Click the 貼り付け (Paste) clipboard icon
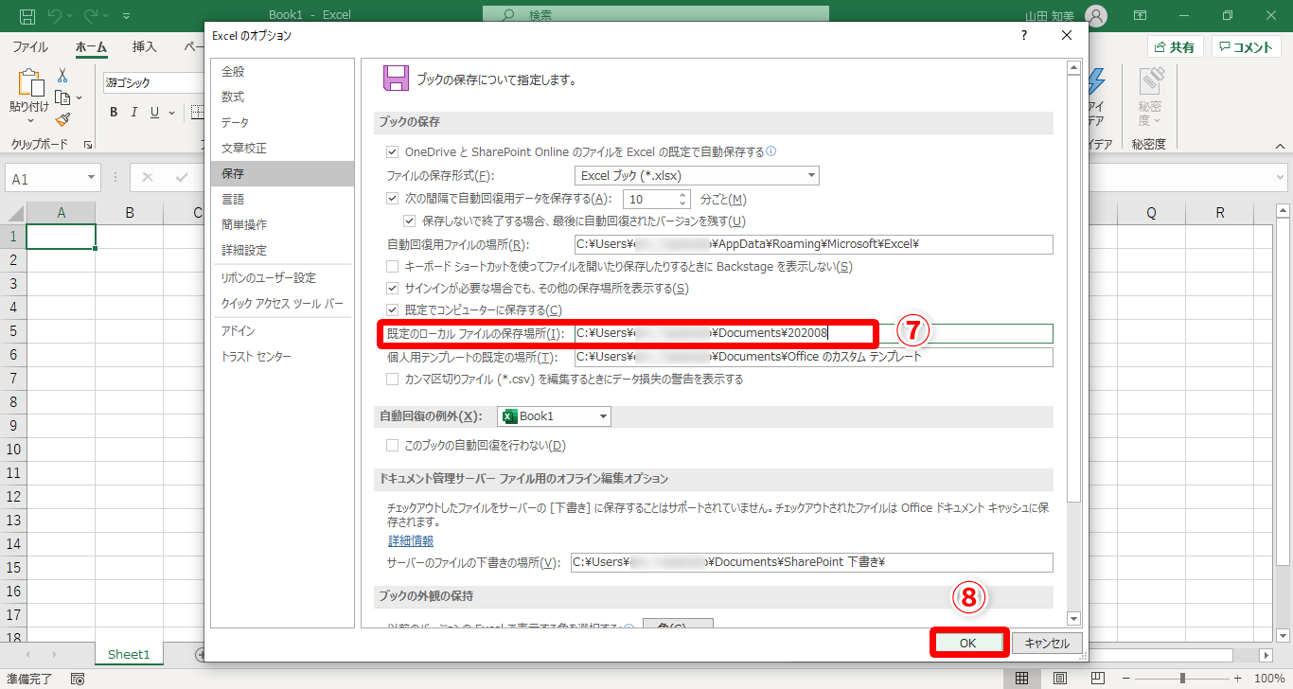This screenshot has width=1293, height=689. pos(30,84)
